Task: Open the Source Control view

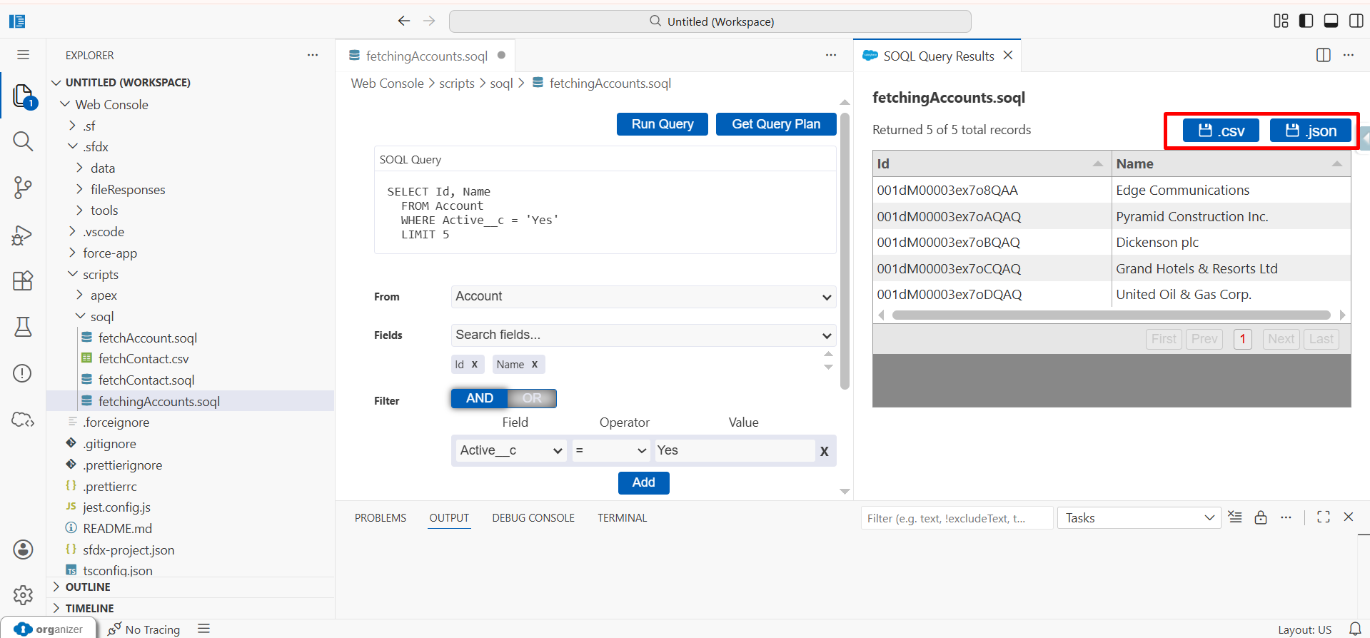Action: click(x=23, y=188)
